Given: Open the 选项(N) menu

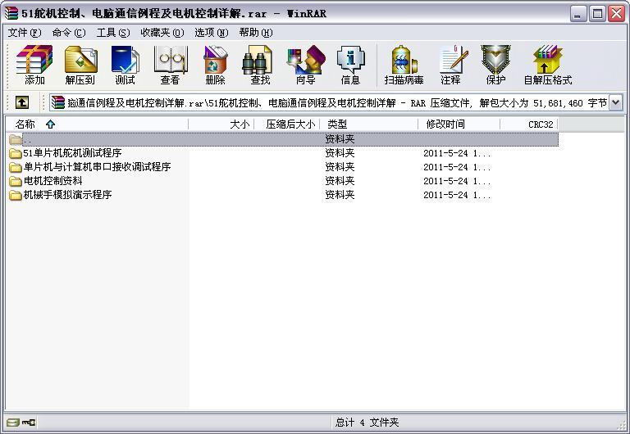Looking at the screenshot, I should click(x=212, y=33).
